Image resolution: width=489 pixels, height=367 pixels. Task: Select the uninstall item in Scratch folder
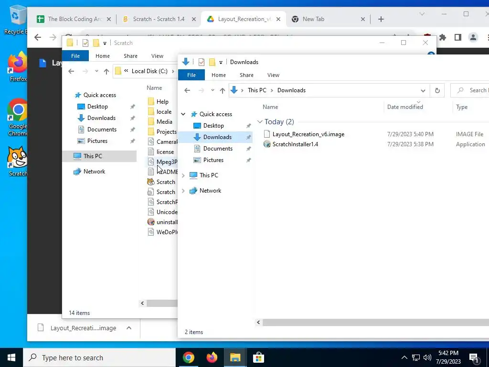[162, 222]
